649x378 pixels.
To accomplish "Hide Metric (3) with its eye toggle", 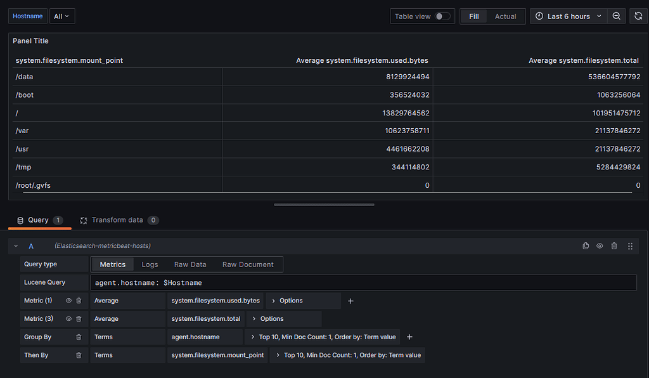I will 70,318.
